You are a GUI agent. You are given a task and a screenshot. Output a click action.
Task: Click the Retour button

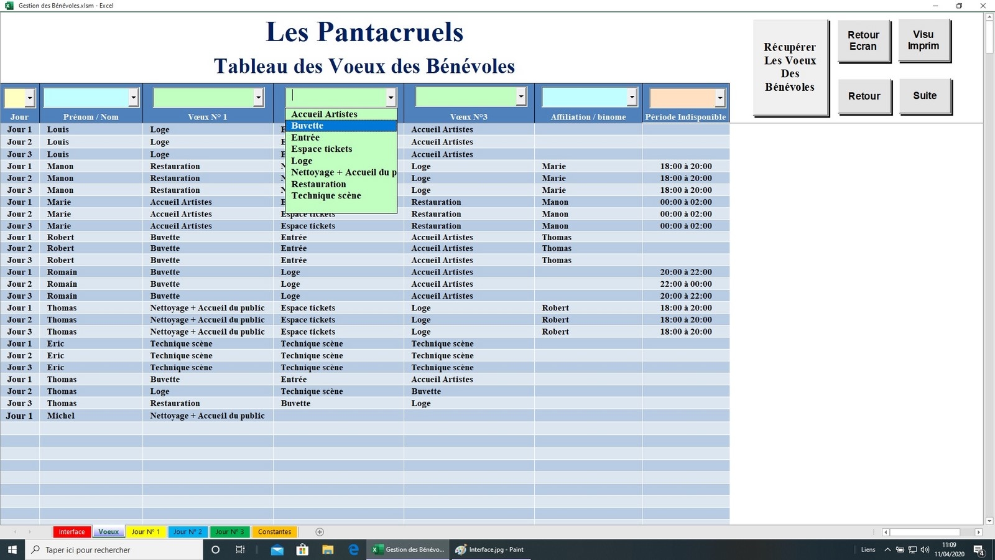(864, 96)
